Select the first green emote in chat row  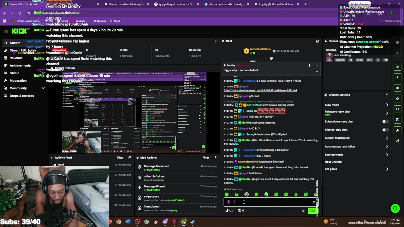[227, 195]
